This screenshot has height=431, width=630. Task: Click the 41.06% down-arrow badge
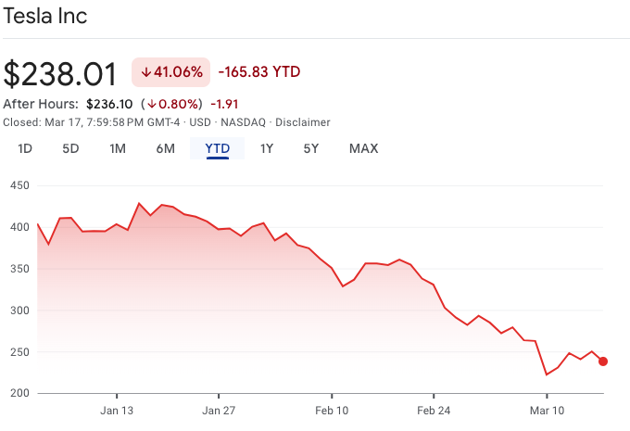(170, 72)
